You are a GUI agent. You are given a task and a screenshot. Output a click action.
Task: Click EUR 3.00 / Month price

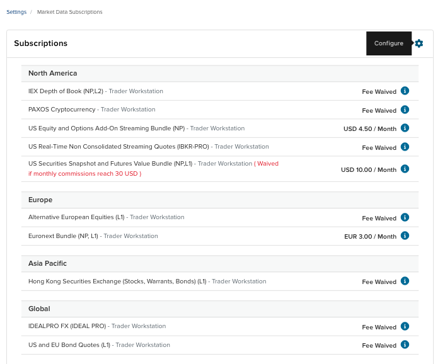(371, 236)
